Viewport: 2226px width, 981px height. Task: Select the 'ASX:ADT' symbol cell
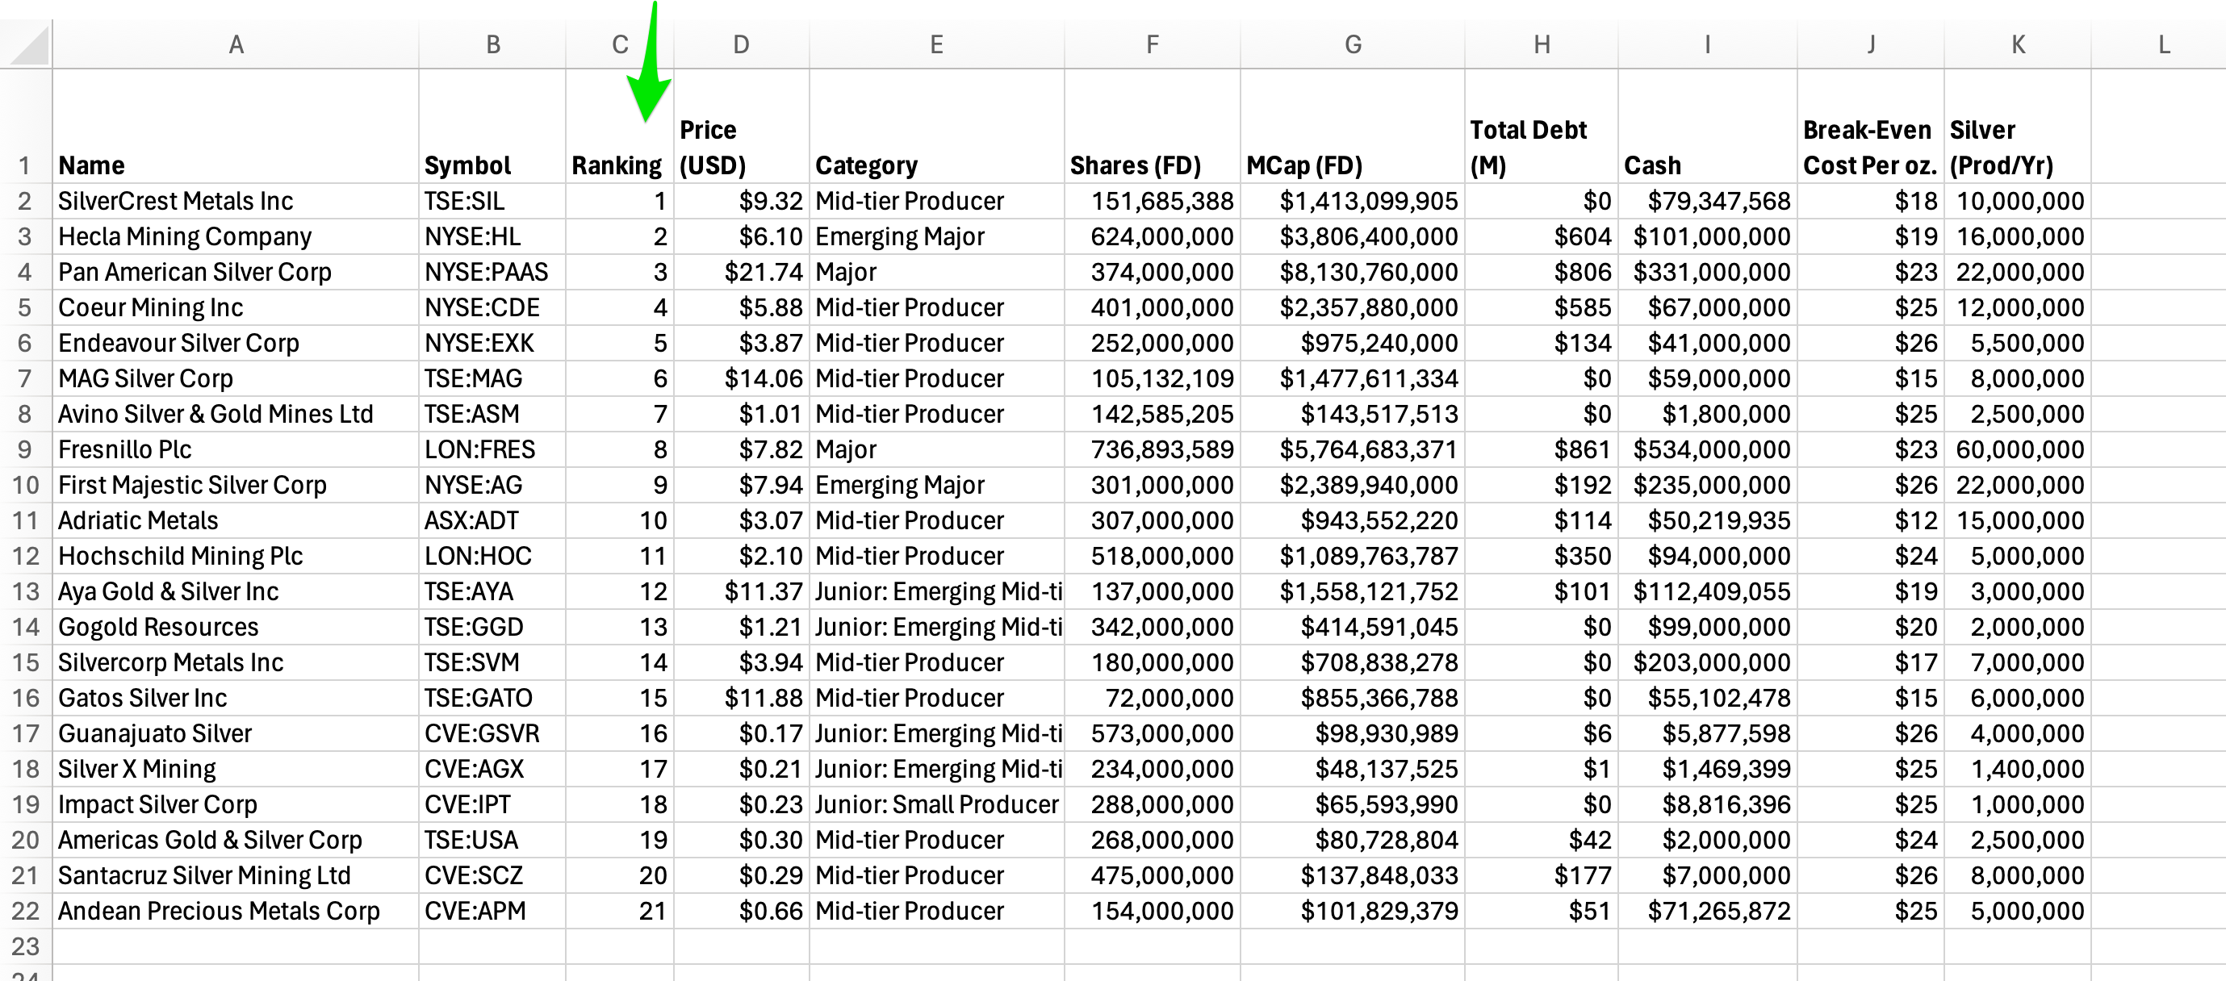coord(492,520)
